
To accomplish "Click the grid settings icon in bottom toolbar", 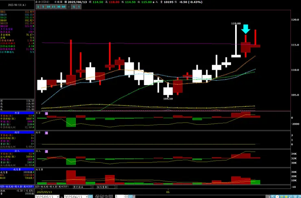I will click(295, 197).
